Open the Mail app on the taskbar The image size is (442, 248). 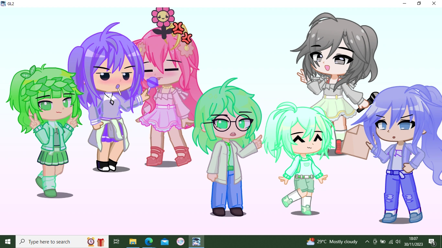coord(164,241)
